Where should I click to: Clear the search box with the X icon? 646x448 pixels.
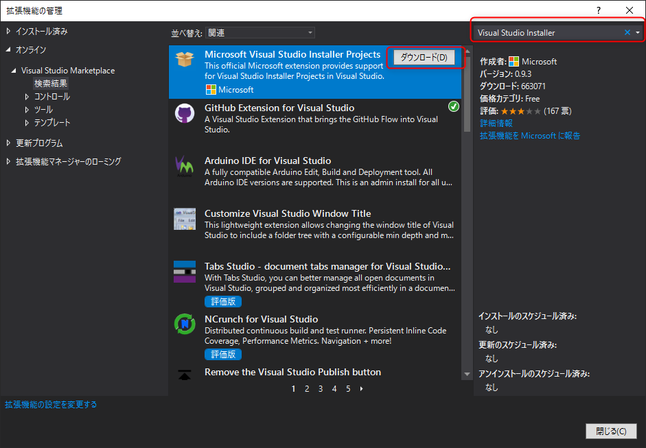[x=627, y=32]
